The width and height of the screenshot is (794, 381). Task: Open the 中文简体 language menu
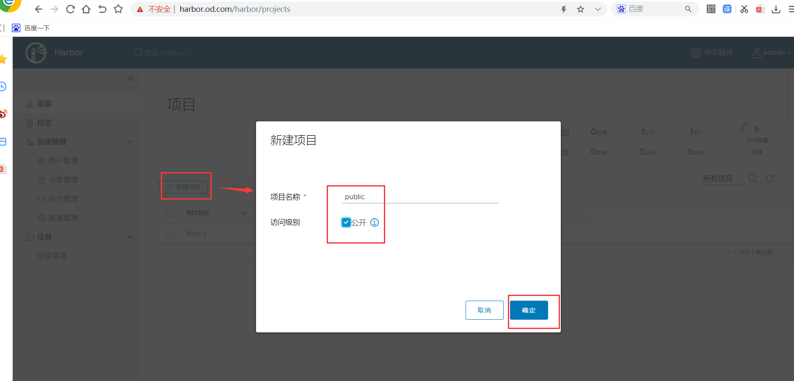[x=712, y=52]
